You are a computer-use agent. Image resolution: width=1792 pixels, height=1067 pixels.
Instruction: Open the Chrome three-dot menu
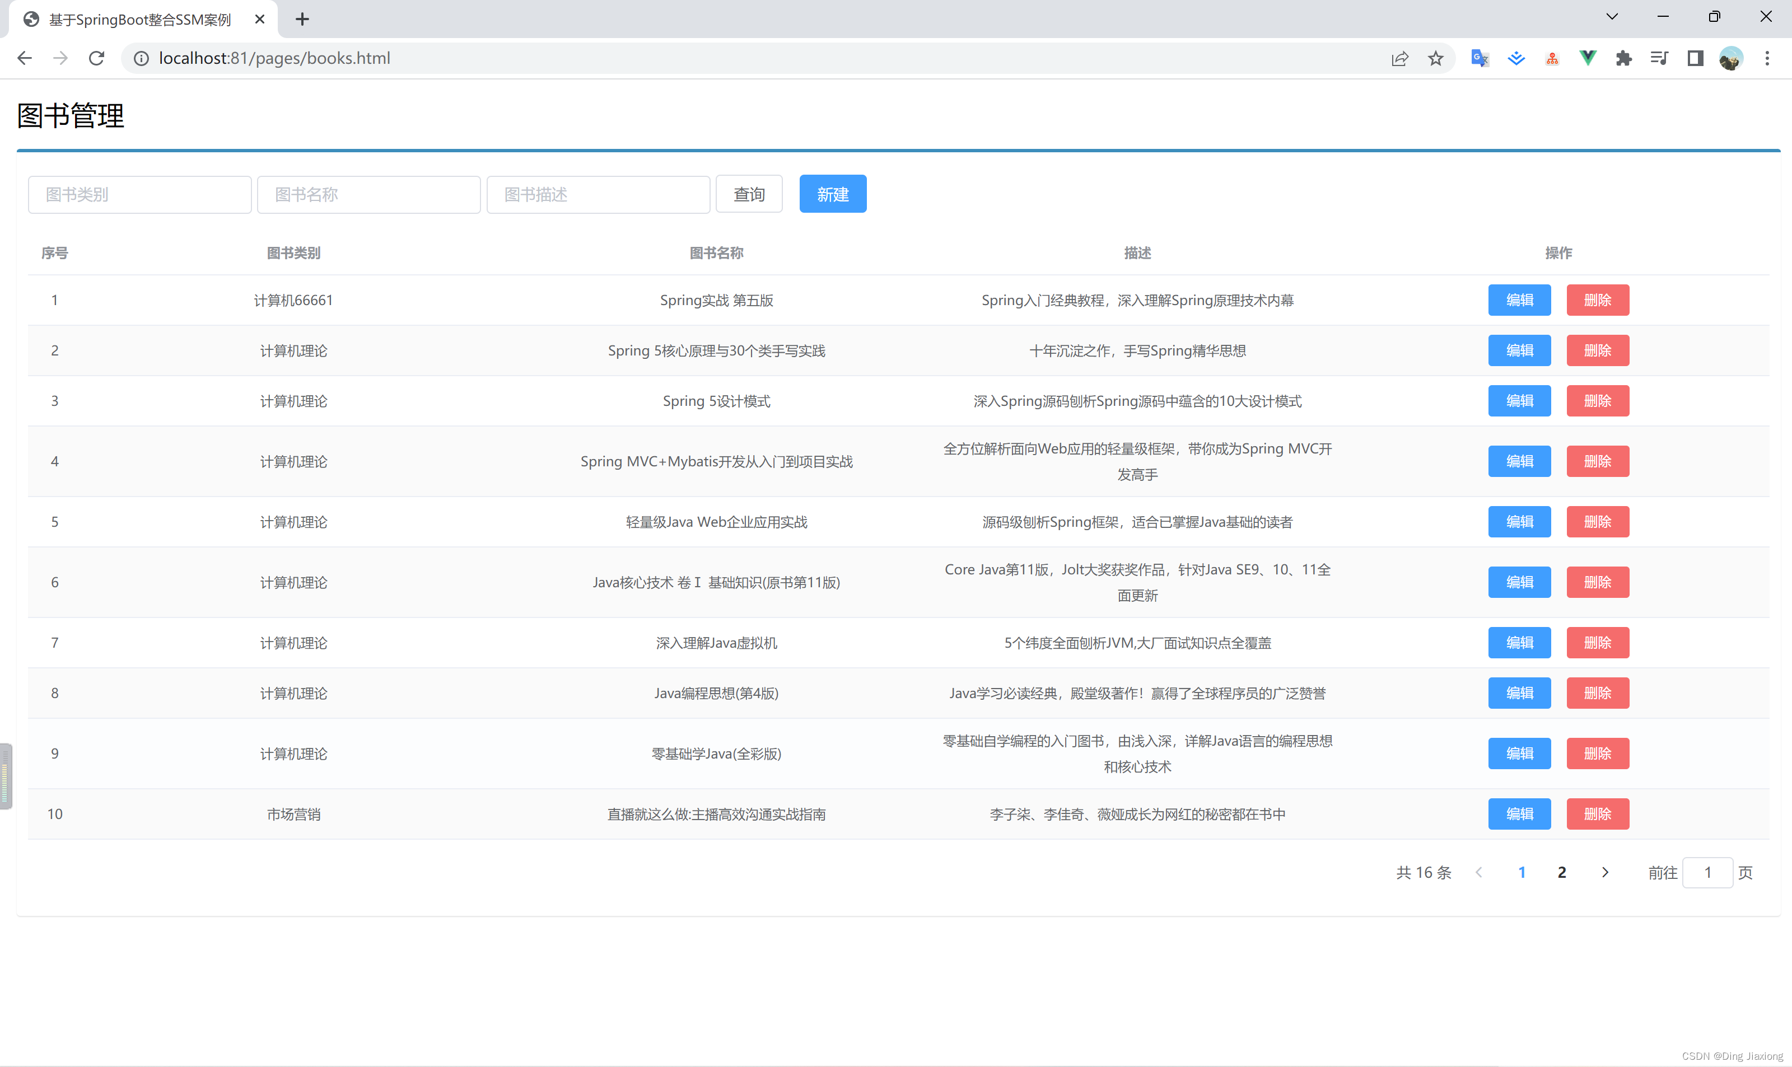[x=1767, y=58]
